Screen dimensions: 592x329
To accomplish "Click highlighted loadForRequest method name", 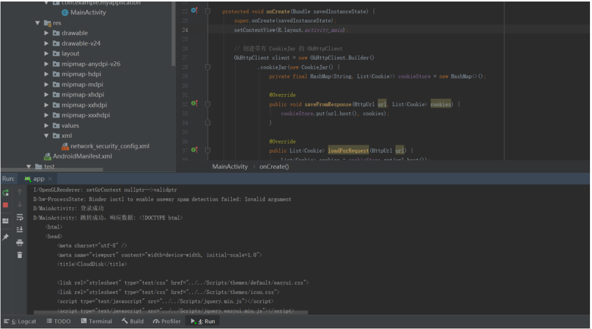I will click(x=348, y=151).
